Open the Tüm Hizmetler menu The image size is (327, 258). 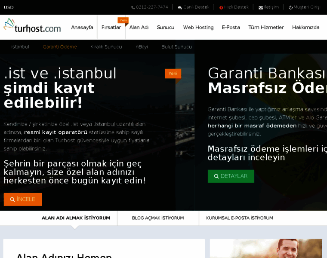(266, 28)
